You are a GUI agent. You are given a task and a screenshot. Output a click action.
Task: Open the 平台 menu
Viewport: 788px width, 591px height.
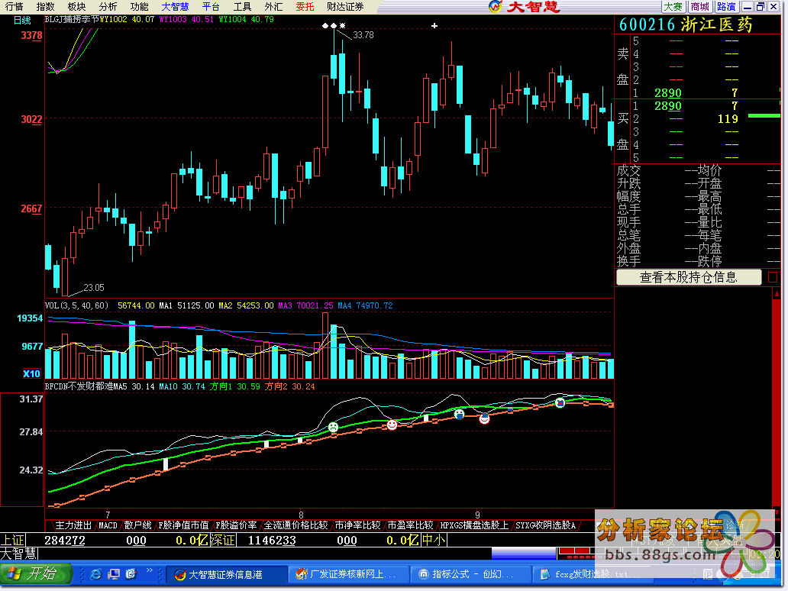point(211,7)
